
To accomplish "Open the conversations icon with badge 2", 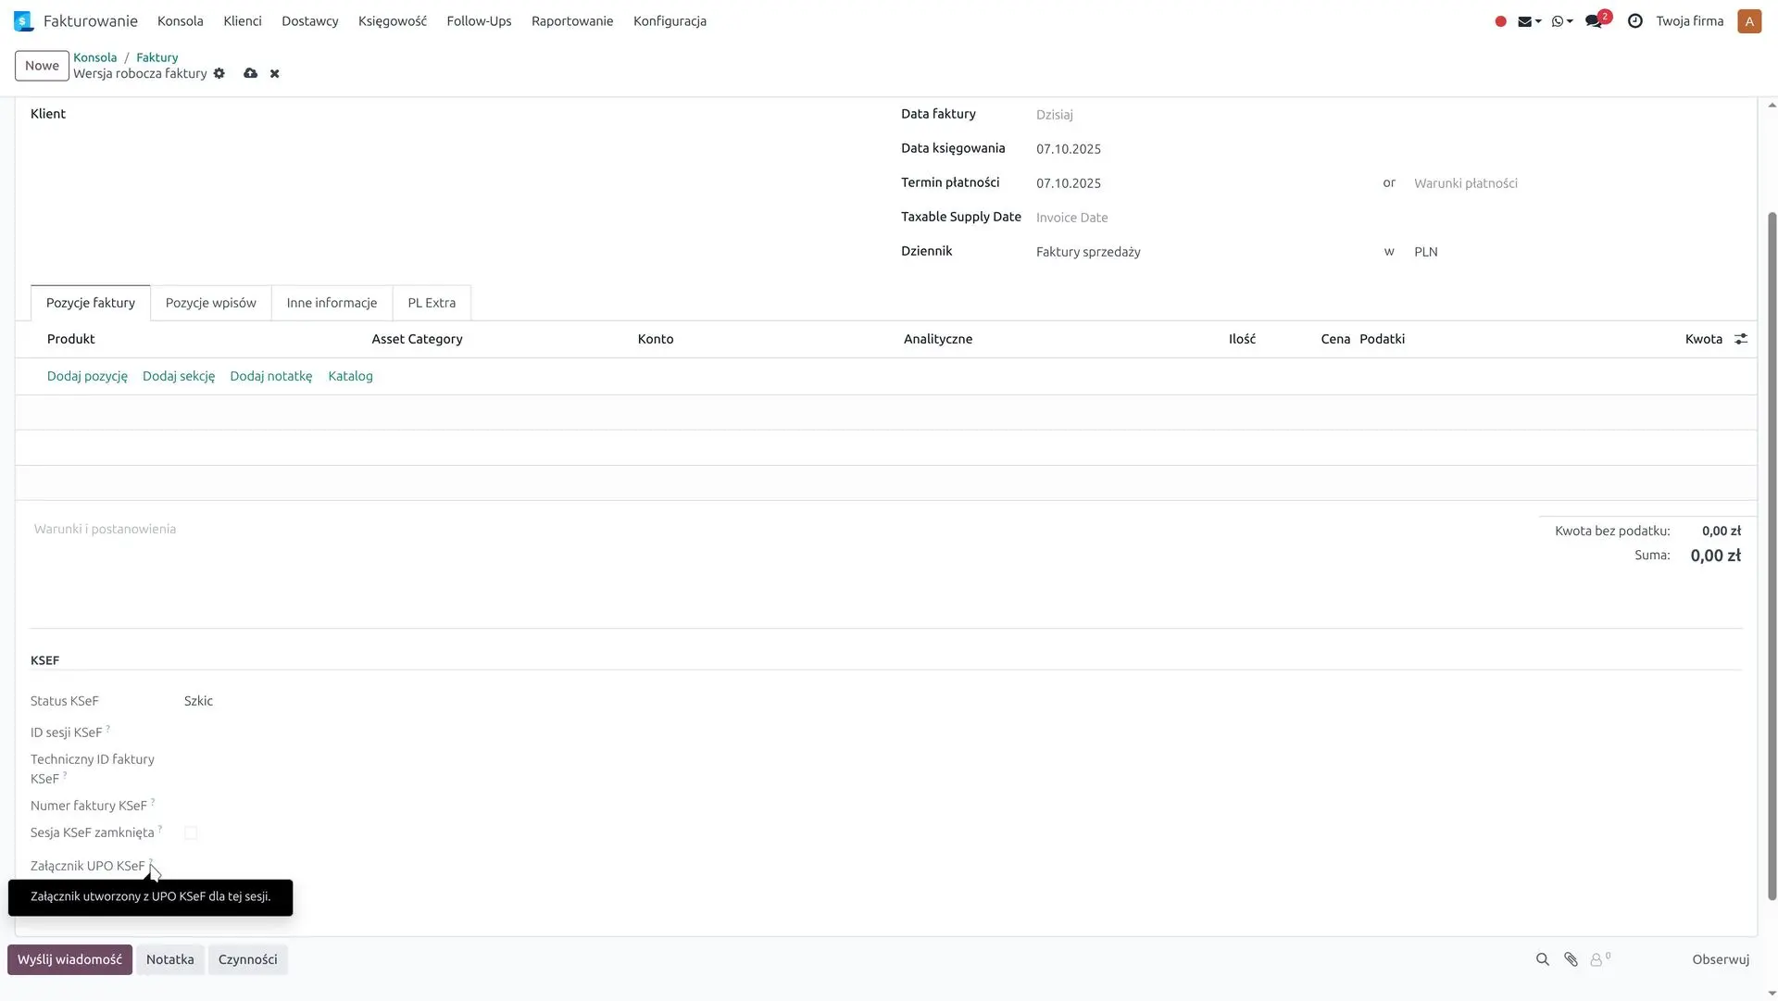I will pyautogui.click(x=1594, y=21).
